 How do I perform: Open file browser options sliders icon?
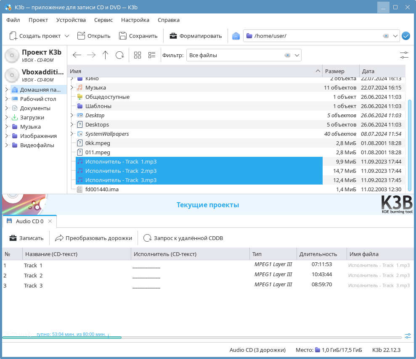click(x=404, y=55)
